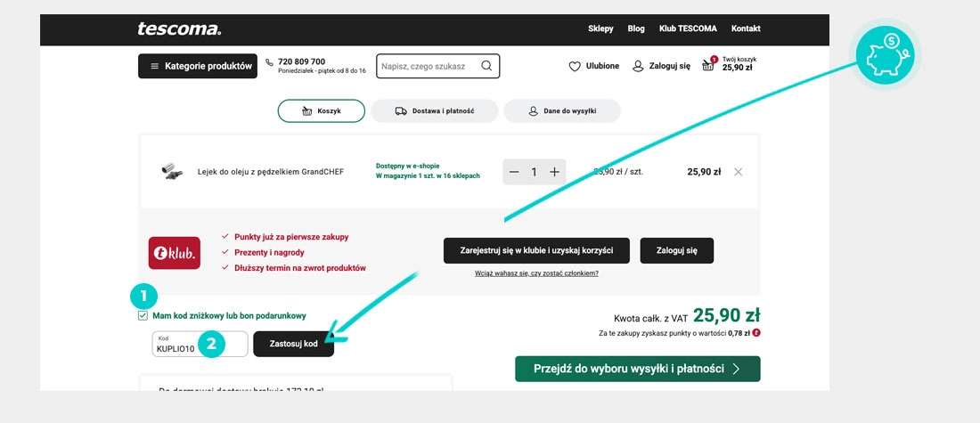Screen dimensions: 980x423
Task: Select the Dane do wysyłki step
Action: click(562, 111)
